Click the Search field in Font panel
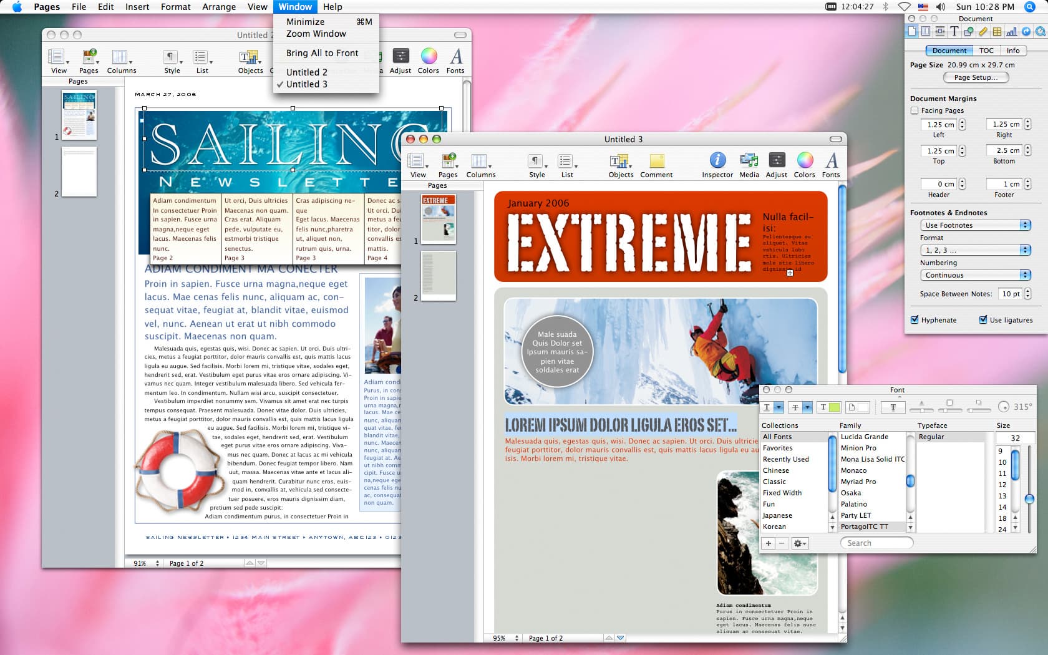Image resolution: width=1048 pixels, height=655 pixels. pyautogui.click(x=876, y=543)
